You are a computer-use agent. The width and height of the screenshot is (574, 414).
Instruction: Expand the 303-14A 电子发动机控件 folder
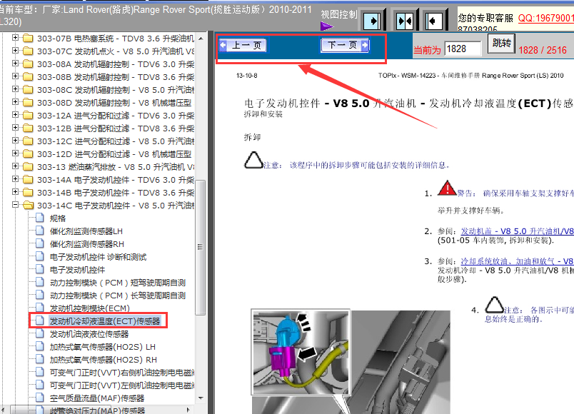pos(15,179)
